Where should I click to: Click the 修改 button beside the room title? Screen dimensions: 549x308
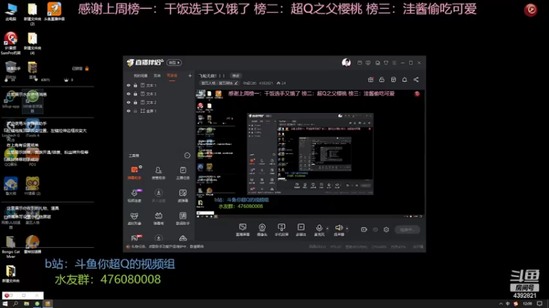click(235, 75)
